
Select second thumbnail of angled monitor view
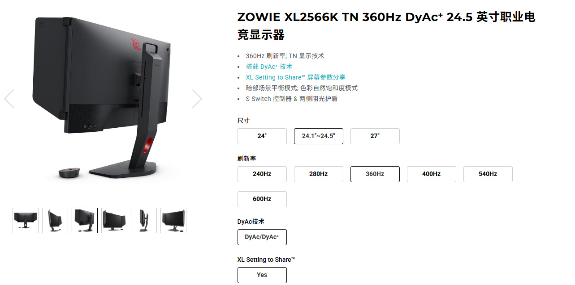[55, 220]
